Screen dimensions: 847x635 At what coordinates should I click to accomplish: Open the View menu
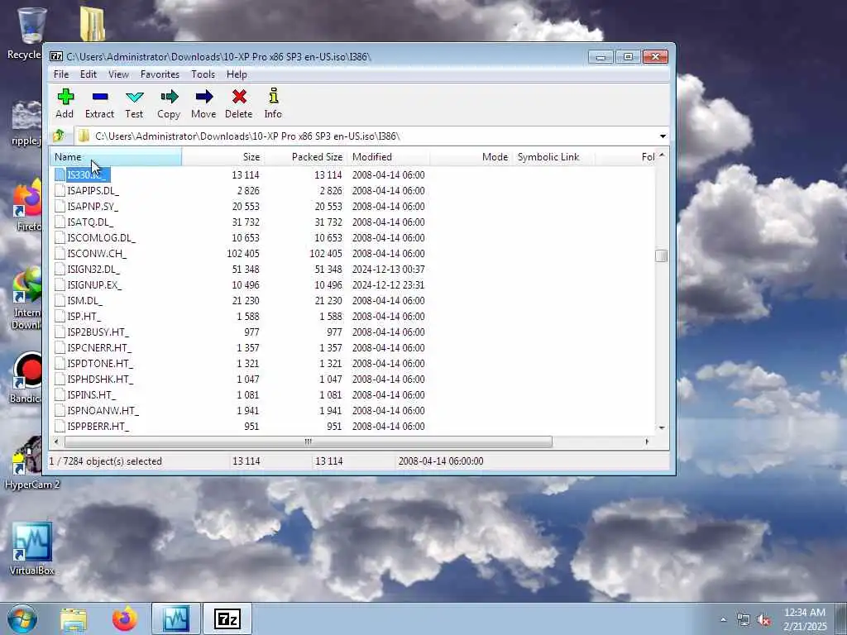[118, 74]
